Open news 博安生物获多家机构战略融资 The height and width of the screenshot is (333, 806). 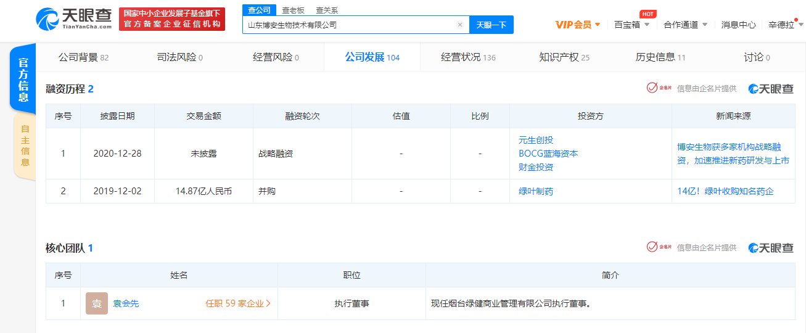coord(733,154)
